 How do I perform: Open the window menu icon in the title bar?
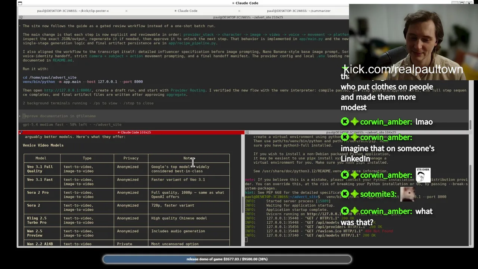20,3
